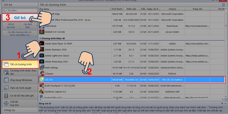
Task: Click the Tìm kiếm search field
Action: click(22, 11)
